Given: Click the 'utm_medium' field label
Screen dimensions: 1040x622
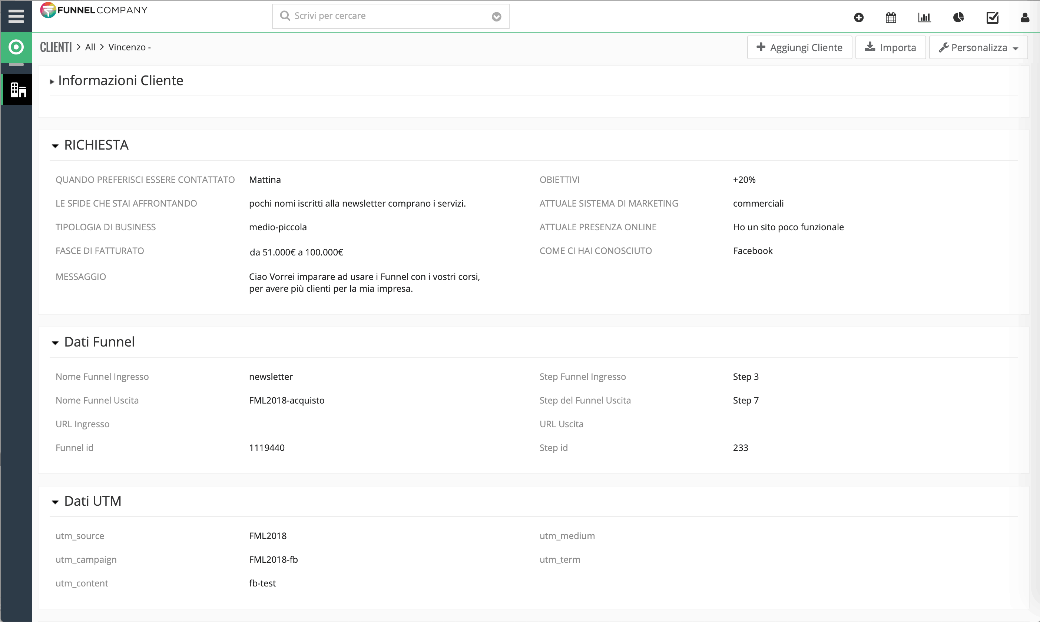Looking at the screenshot, I should click(x=567, y=536).
